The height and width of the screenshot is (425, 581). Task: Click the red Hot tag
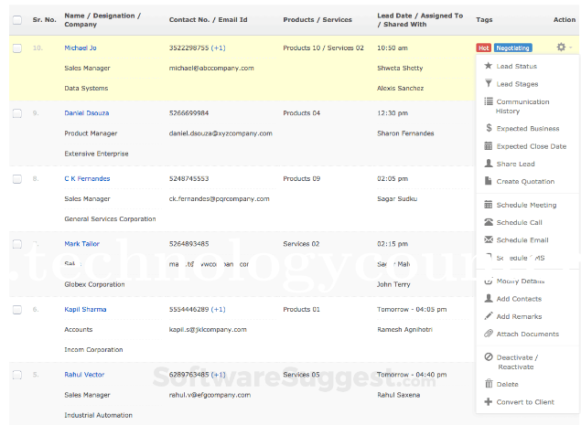click(483, 48)
